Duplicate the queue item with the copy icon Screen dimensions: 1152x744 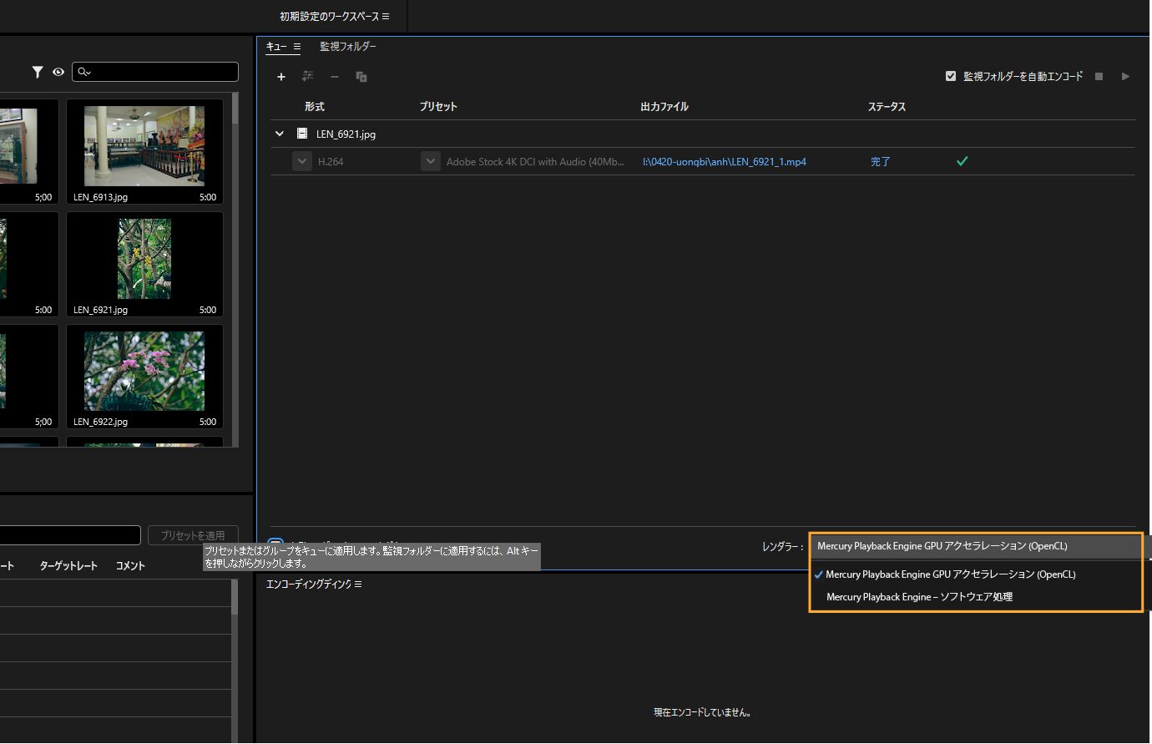click(361, 76)
